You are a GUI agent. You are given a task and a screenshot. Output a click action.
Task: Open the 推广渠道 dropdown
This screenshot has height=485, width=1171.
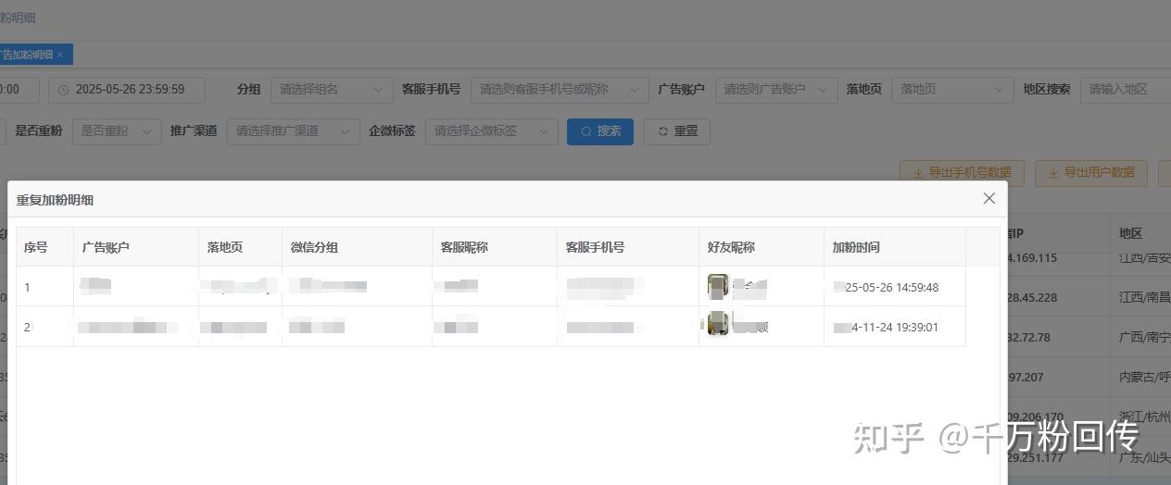coord(294,131)
